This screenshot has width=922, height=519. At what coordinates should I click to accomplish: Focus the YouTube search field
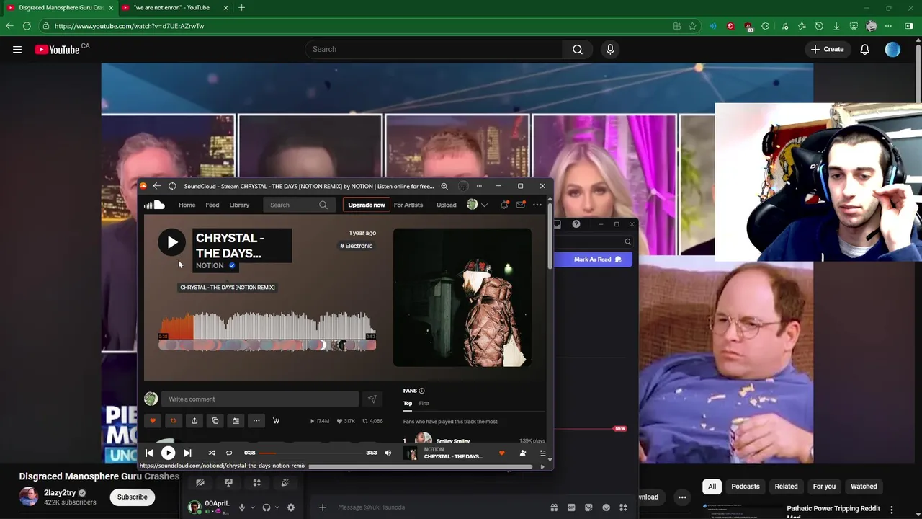click(x=434, y=49)
